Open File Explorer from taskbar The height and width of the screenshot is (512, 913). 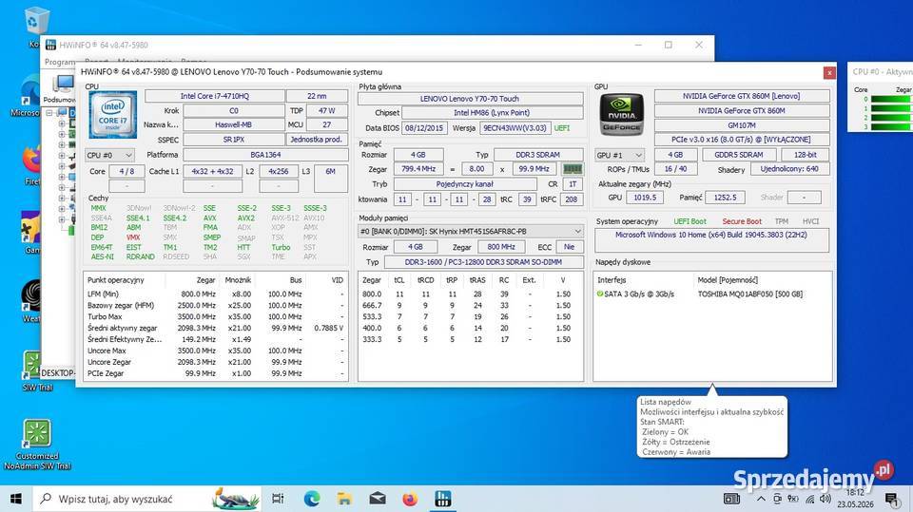point(344,499)
